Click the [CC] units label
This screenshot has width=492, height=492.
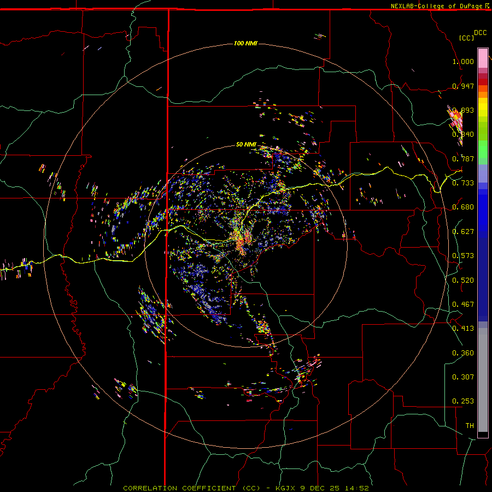pyautogui.click(x=466, y=38)
